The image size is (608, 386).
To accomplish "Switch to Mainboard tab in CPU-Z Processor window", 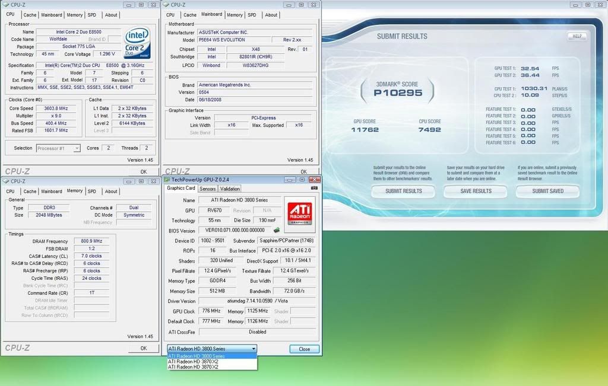I will coord(52,15).
